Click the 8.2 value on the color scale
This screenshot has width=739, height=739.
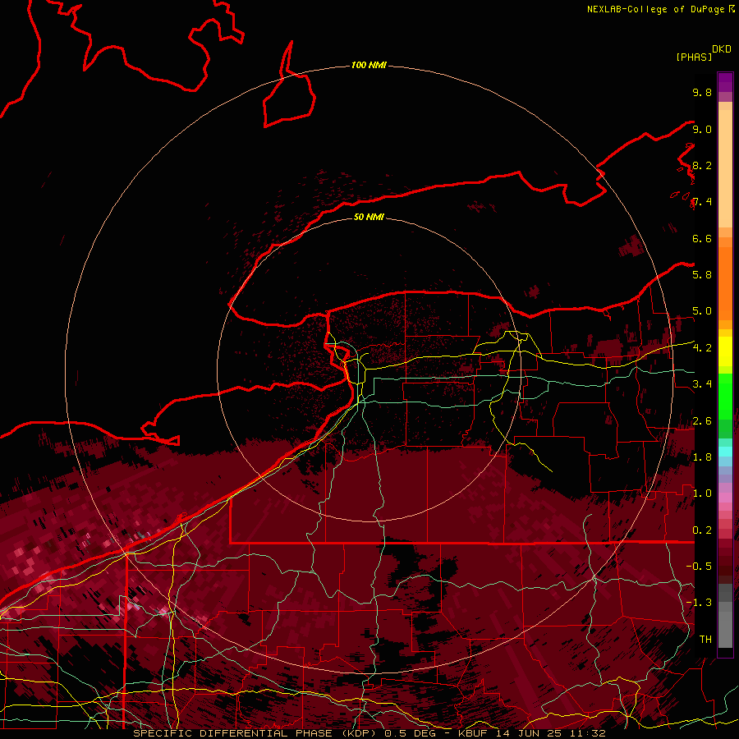tap(702, 165)
